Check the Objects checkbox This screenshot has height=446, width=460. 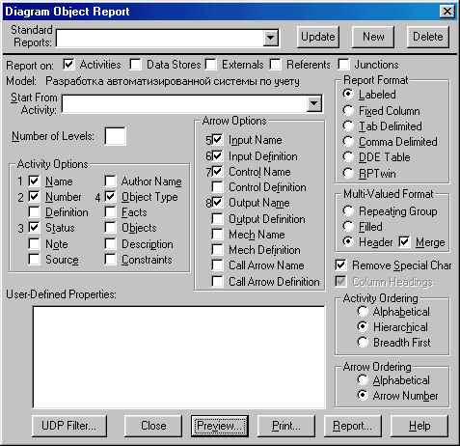click(110, 228)
